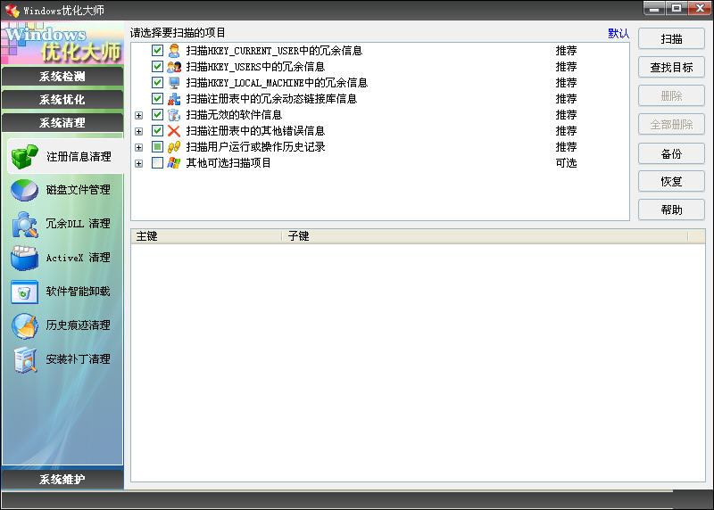Expand the 扫描无效的软件信息 tree node
The width and height of the screenshot is (714, 510).
138,115
